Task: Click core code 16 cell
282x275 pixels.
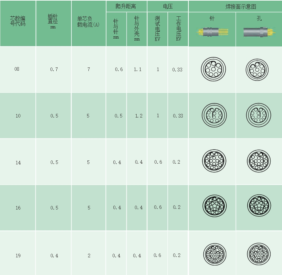Action: point(18,208)
